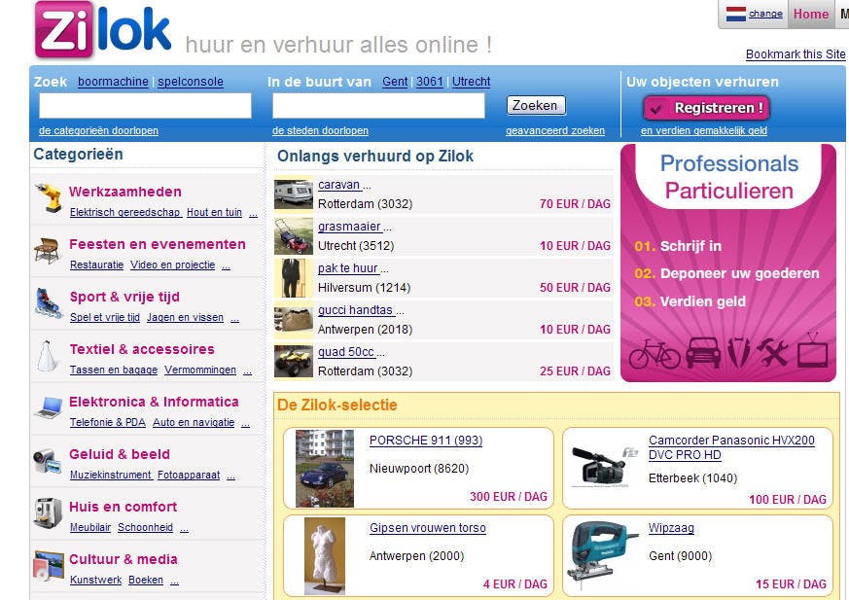The image size is (849, 600).
Task: Open geavanceerd zoeken link
Action: point(555,130)
